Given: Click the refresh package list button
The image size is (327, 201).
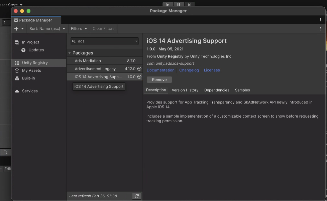Looking at the screenshot, I should [x=137, y=196].
